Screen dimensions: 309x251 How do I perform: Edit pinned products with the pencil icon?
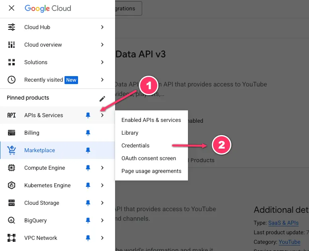(x=102, y=98)
